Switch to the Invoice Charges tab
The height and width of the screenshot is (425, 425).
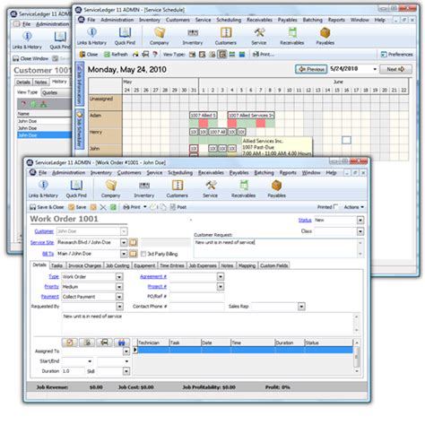(x=84, y=265)
